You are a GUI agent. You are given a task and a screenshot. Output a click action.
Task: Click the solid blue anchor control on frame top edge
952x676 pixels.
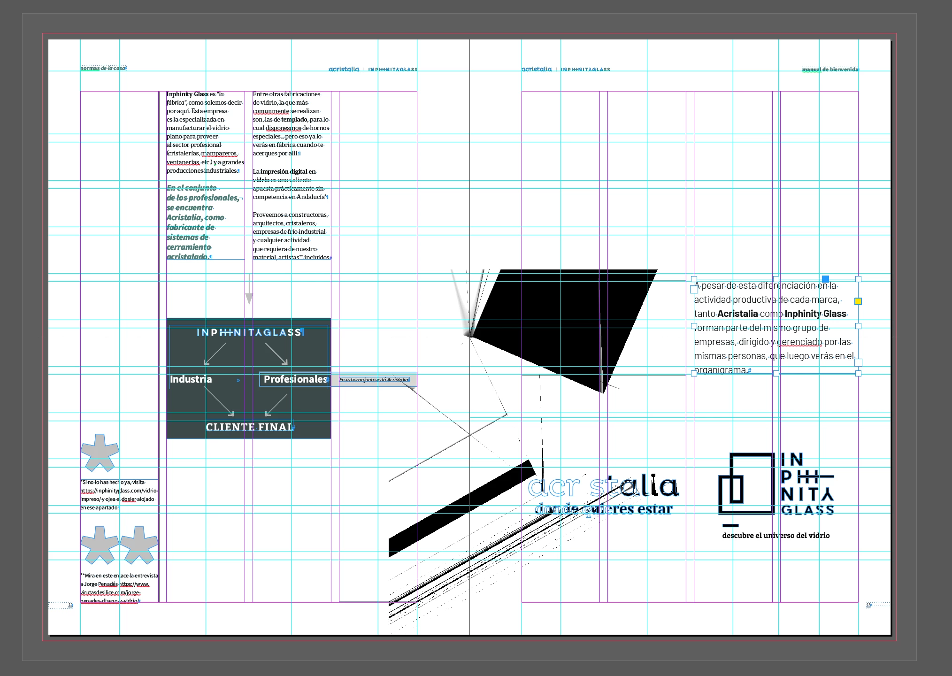point(825,279)
